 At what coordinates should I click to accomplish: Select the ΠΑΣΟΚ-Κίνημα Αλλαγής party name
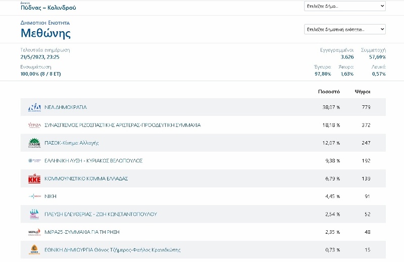(x=72, y=143)
